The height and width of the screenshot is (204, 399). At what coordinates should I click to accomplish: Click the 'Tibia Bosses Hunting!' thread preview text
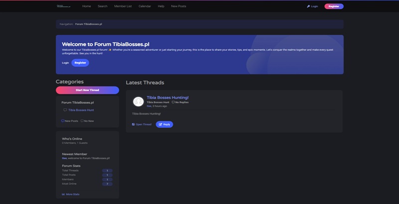[x=146, y=114]
